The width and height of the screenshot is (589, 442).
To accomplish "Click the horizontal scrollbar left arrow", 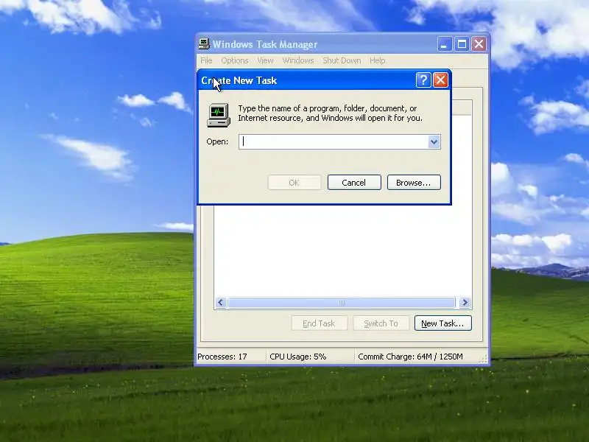I will [x=221, y=303].
